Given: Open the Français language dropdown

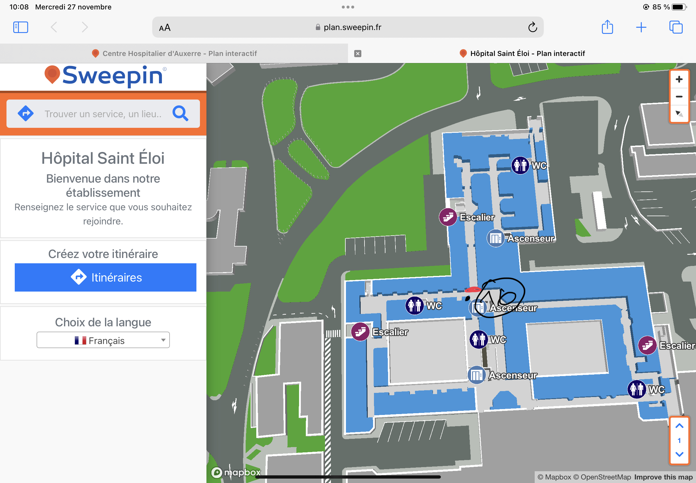Looking at the screenshot, I should 103,340.
